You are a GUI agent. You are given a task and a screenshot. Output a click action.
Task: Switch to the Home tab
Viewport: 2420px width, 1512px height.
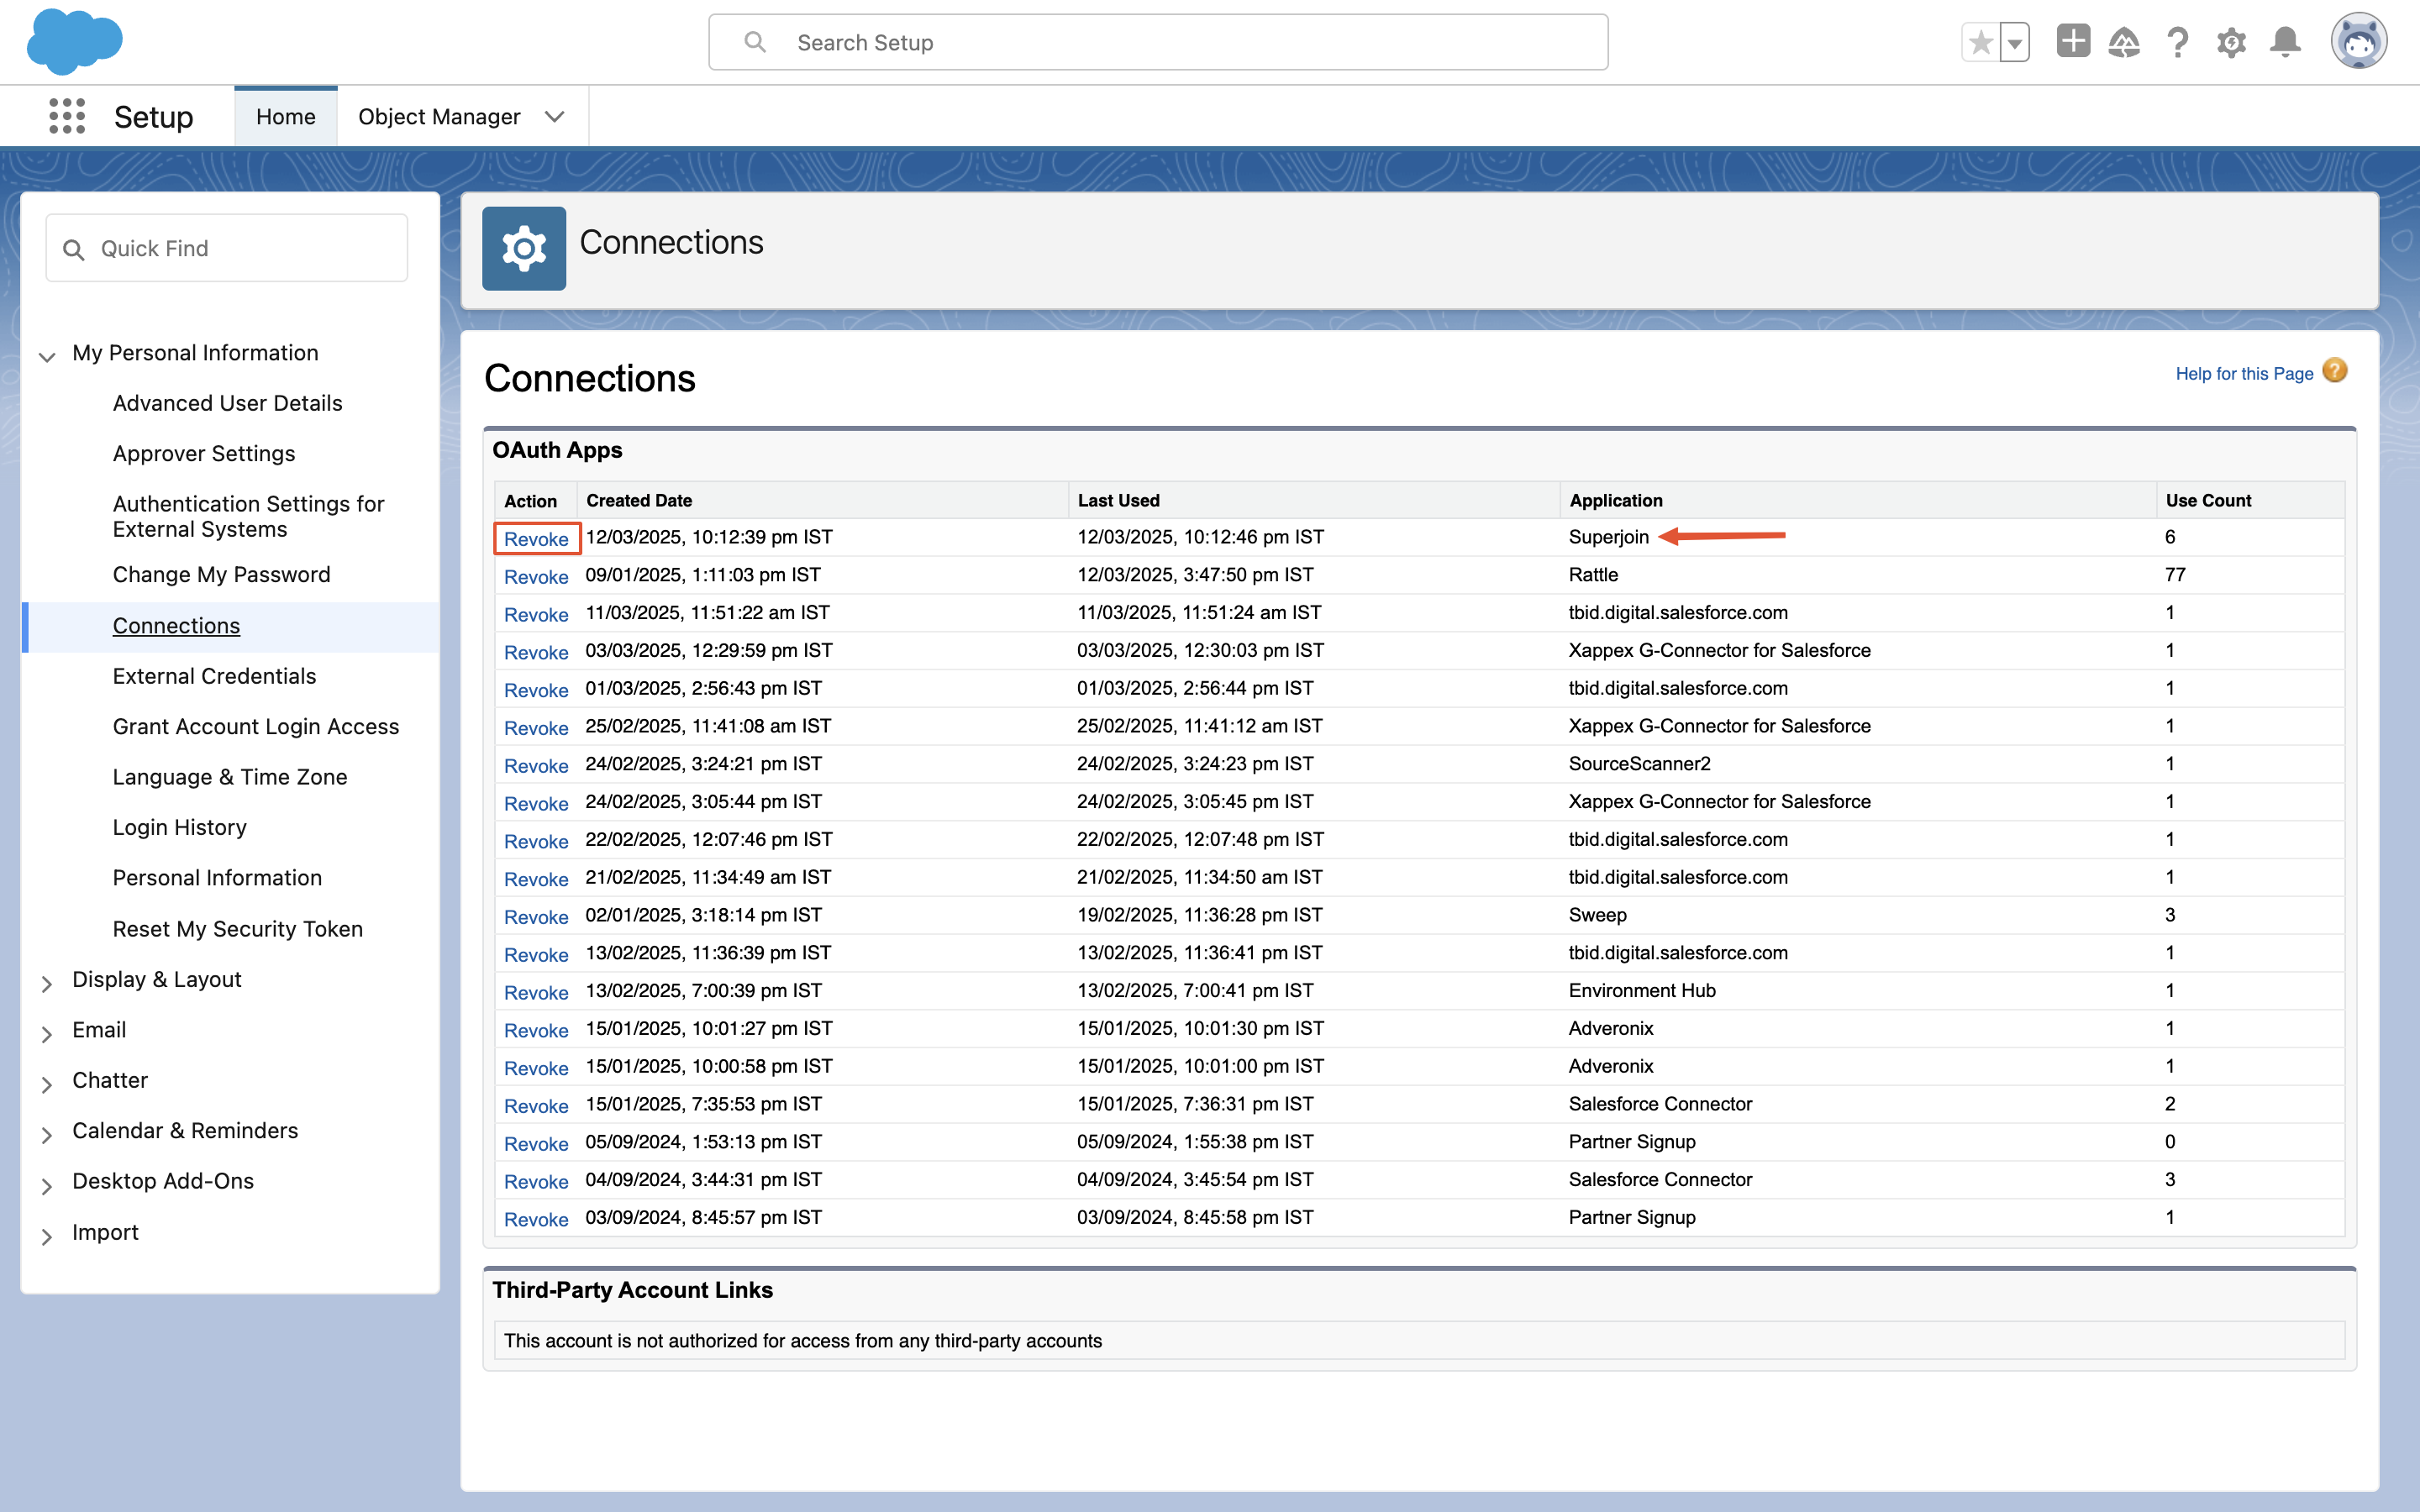(285, 117)
